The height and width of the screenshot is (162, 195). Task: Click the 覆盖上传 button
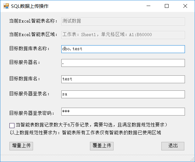click(x=102, y=146)
